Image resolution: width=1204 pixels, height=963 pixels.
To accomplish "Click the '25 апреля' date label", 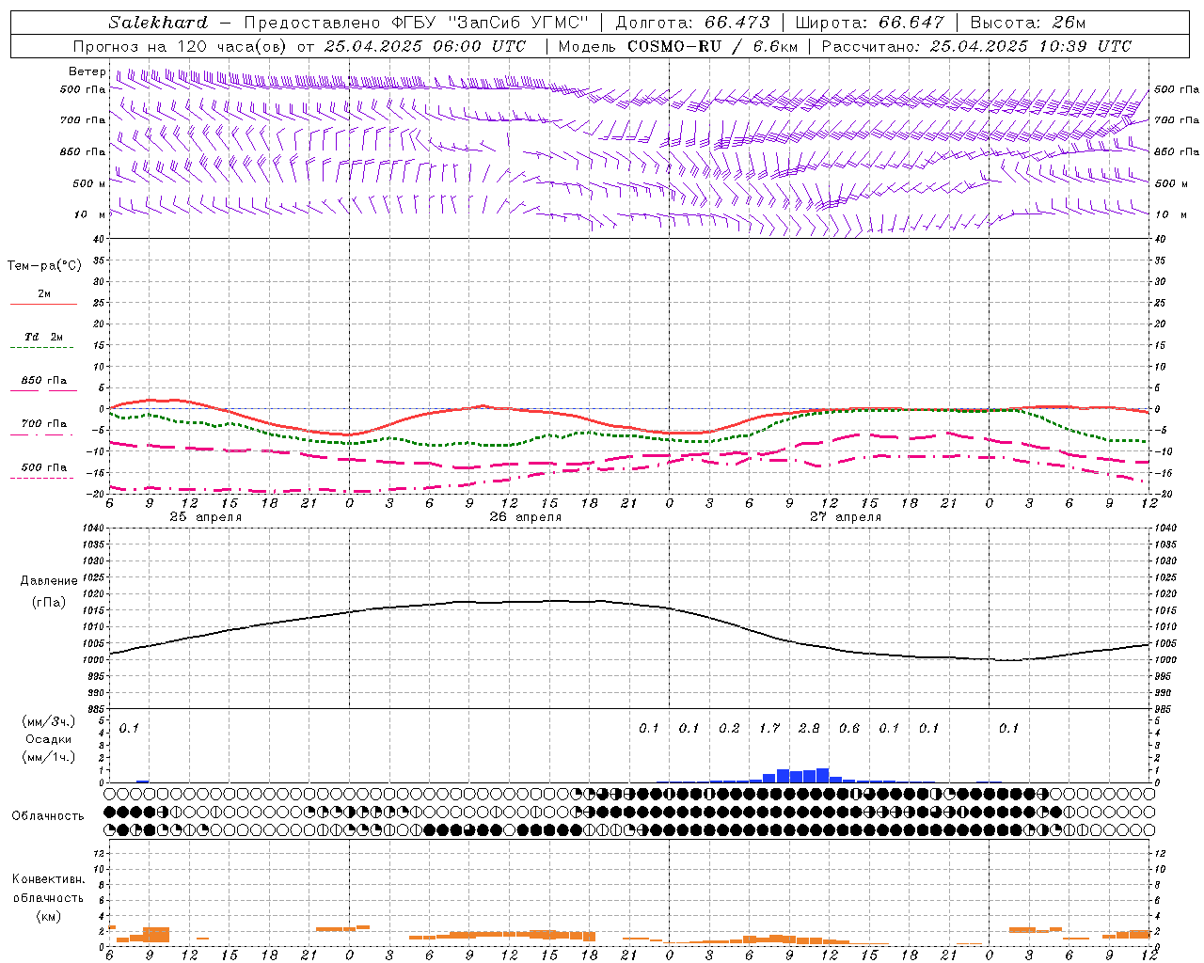I will tap(205, 517).
